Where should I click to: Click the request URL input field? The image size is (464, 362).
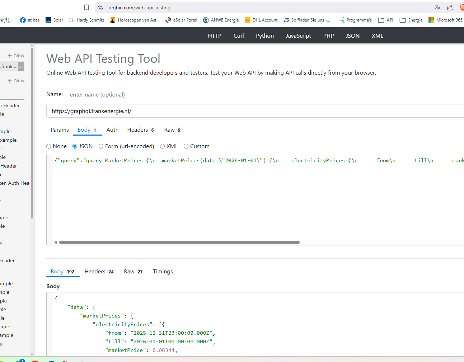[251, 111]
